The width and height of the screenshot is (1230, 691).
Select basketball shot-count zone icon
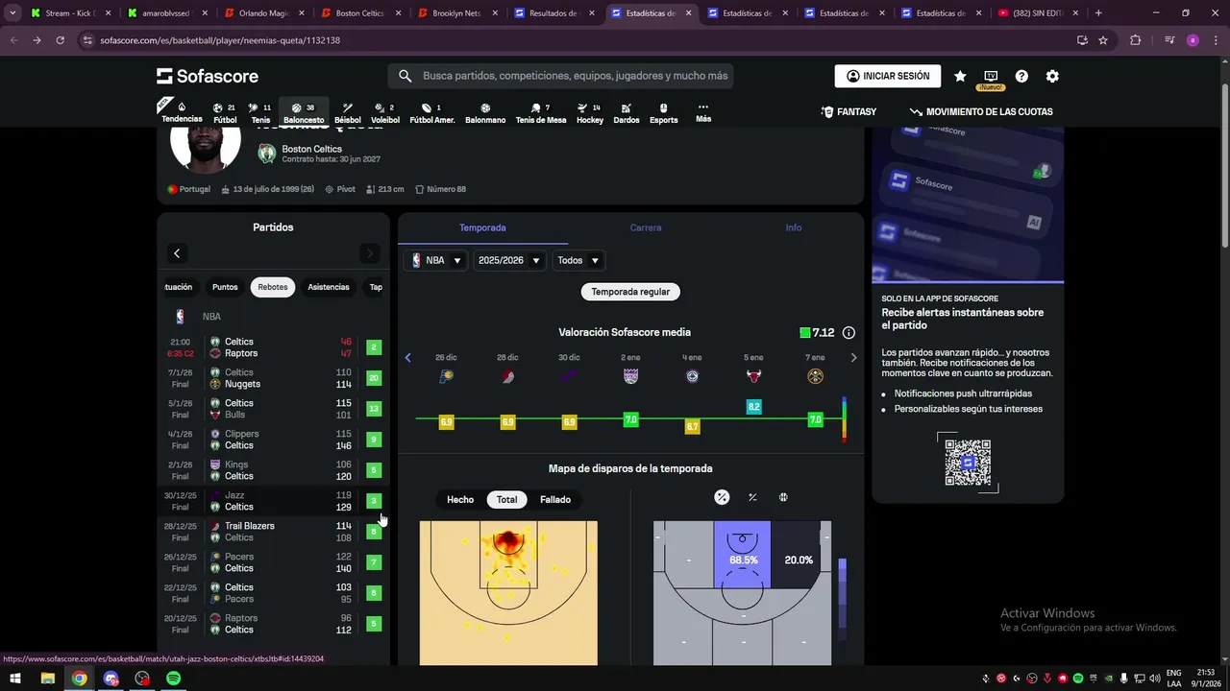click(783, 497)
